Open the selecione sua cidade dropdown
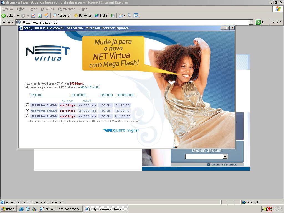 click(206, 157)
